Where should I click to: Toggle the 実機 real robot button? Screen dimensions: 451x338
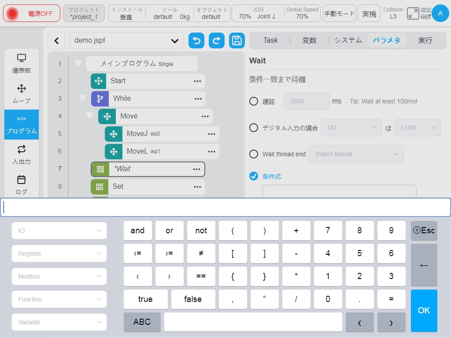tap(369, 14)
